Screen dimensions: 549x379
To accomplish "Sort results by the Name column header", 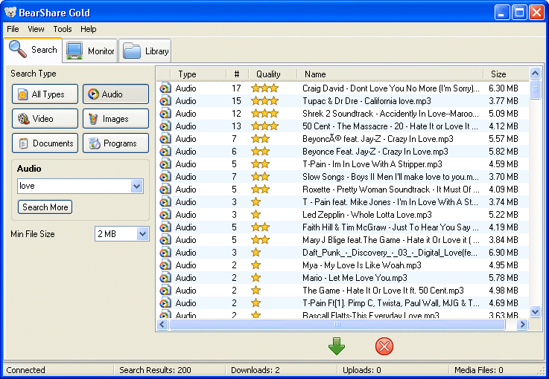I will [390, 74].
